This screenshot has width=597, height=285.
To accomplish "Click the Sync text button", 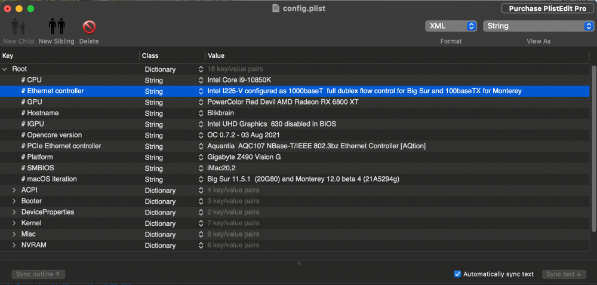I will (564, 274).
